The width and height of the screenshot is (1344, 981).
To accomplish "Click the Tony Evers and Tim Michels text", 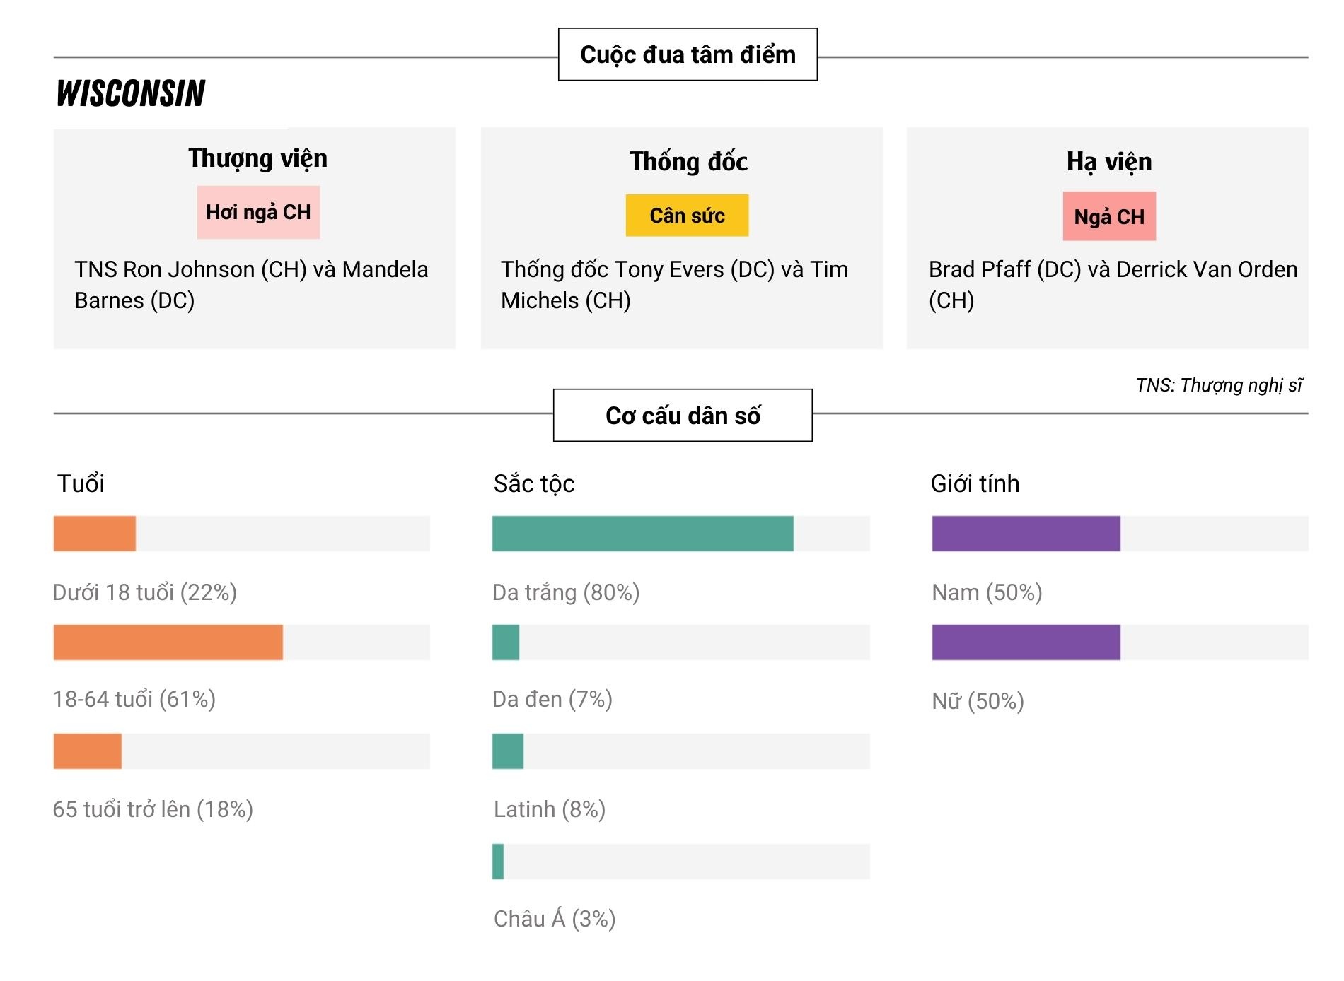I will tap(674, 285).
